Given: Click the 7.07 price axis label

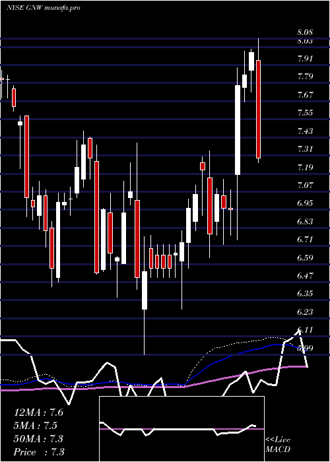Looking at the screenshot, I should [x=305, y=185].
